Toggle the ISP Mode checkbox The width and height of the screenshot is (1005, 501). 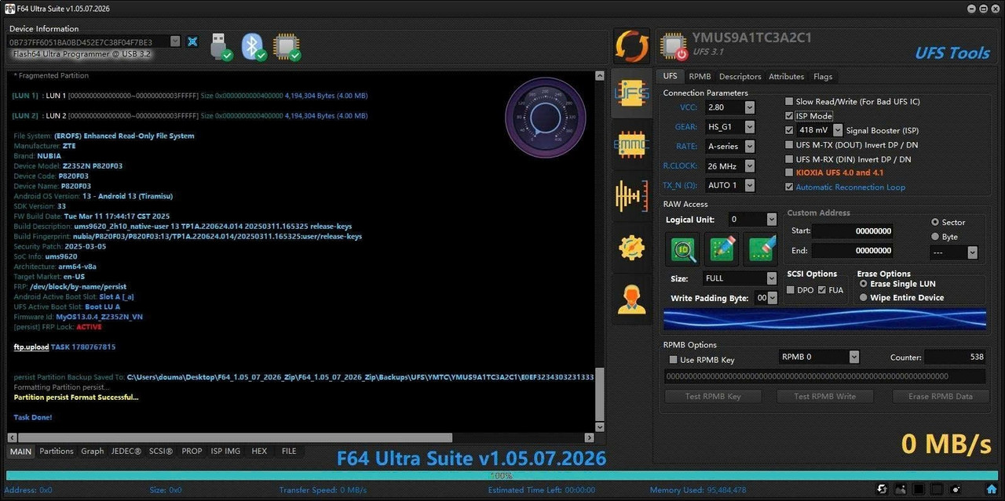click(x=789, y=116)
